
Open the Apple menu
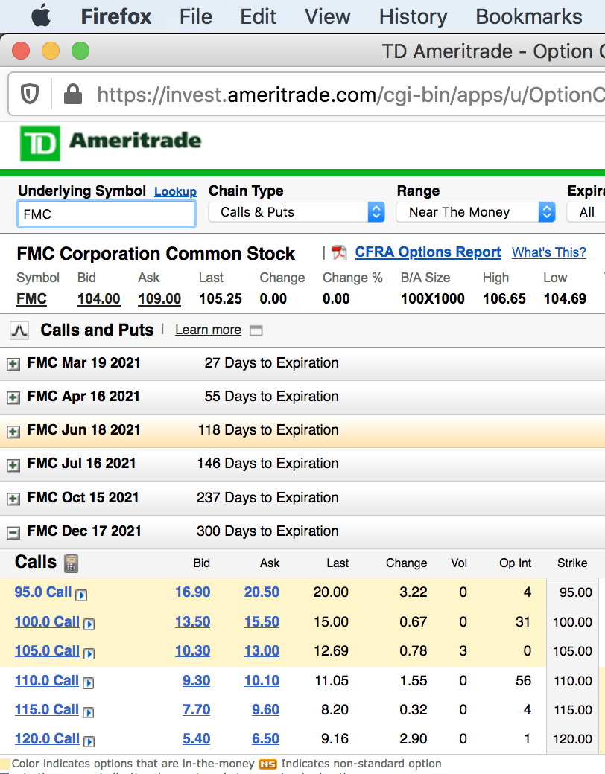pyautogui.click(x=41, y=16)
